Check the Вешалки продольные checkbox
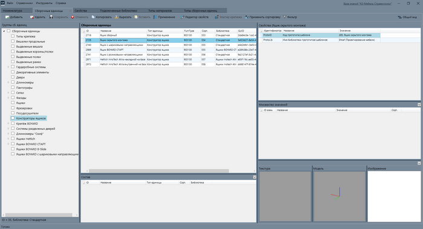The height and width of the screenshot is (229, 423). [x=13, y=41]
